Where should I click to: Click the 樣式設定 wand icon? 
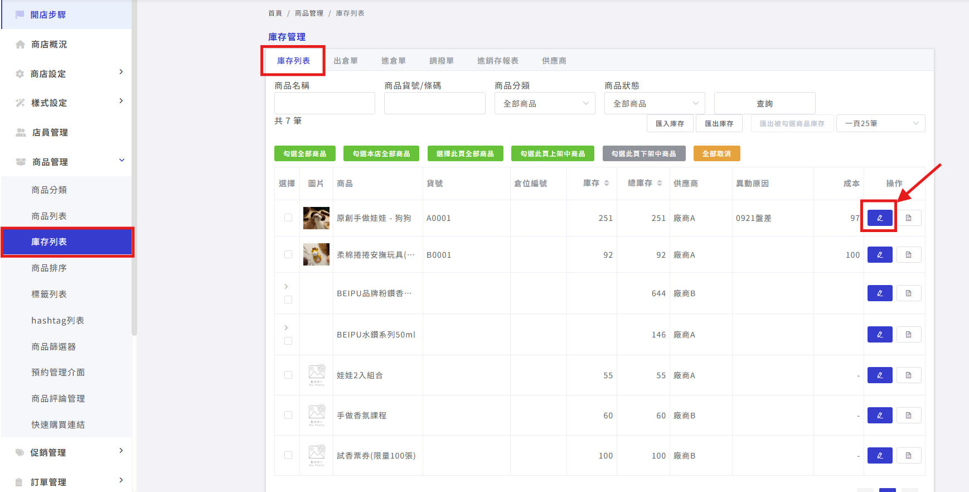(20, 103)
